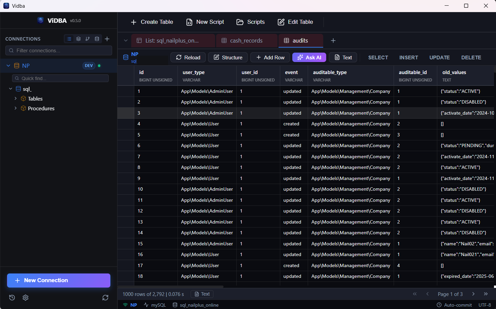Click App\Models\AdminUser cell in row 10
This screenshot has height=309, width=496.
tap(207, 189)
